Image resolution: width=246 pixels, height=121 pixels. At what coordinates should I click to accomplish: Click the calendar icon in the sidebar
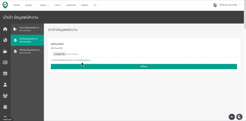5,107
